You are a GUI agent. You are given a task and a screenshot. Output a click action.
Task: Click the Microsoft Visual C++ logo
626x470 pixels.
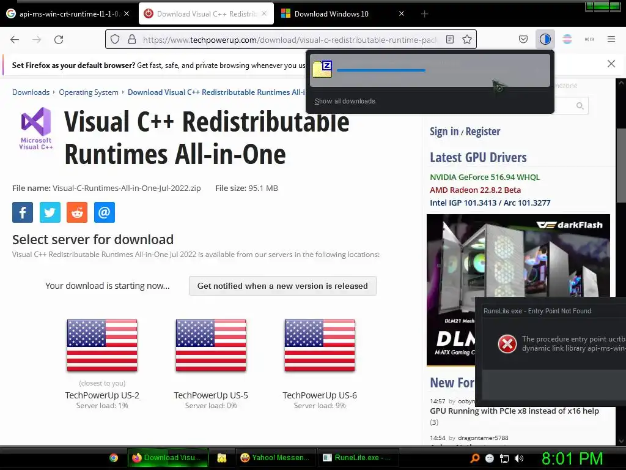pos(36,129)
